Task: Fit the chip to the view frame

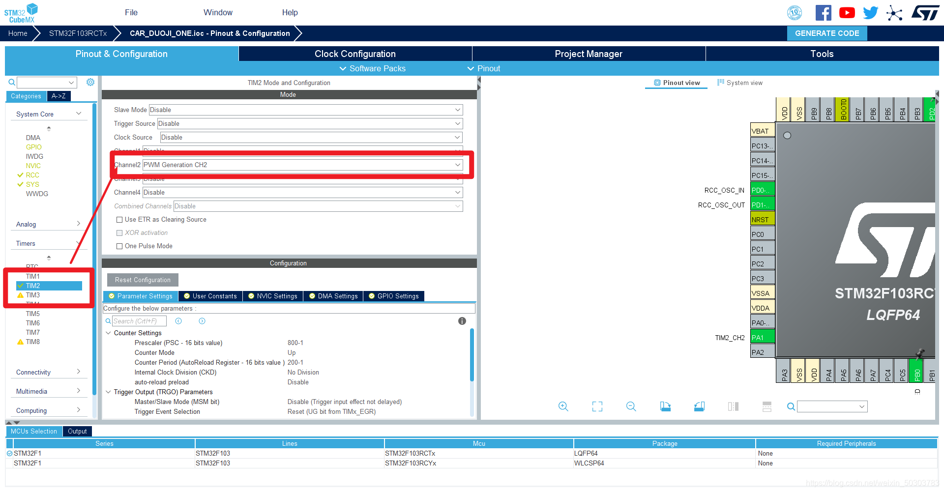Action: click(597, 406)
